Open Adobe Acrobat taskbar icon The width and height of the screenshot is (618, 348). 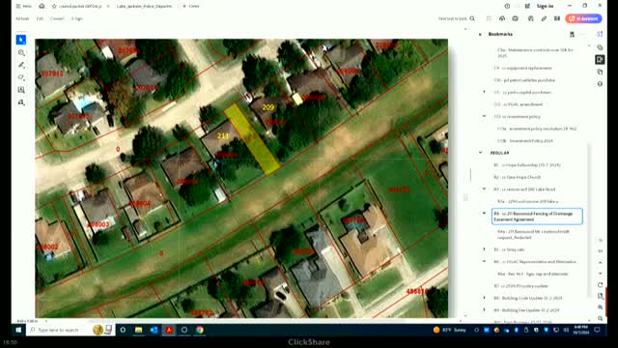coord(169,330)
